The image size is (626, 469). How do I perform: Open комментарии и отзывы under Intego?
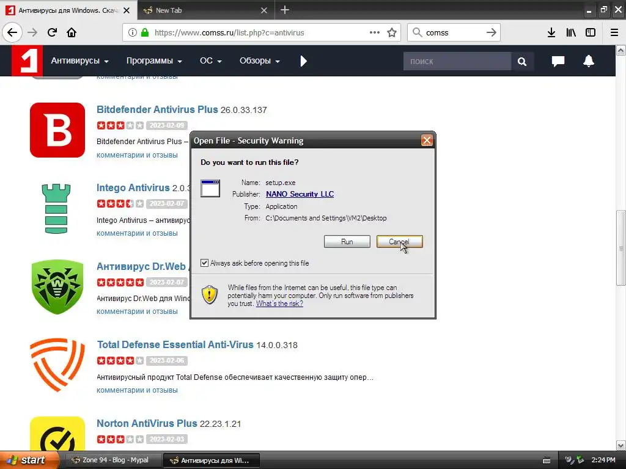(137, 233)
